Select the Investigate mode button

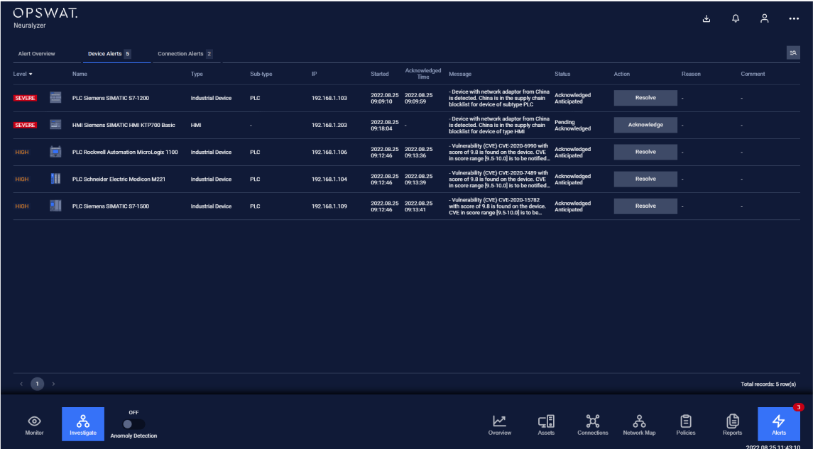point(82,424)
